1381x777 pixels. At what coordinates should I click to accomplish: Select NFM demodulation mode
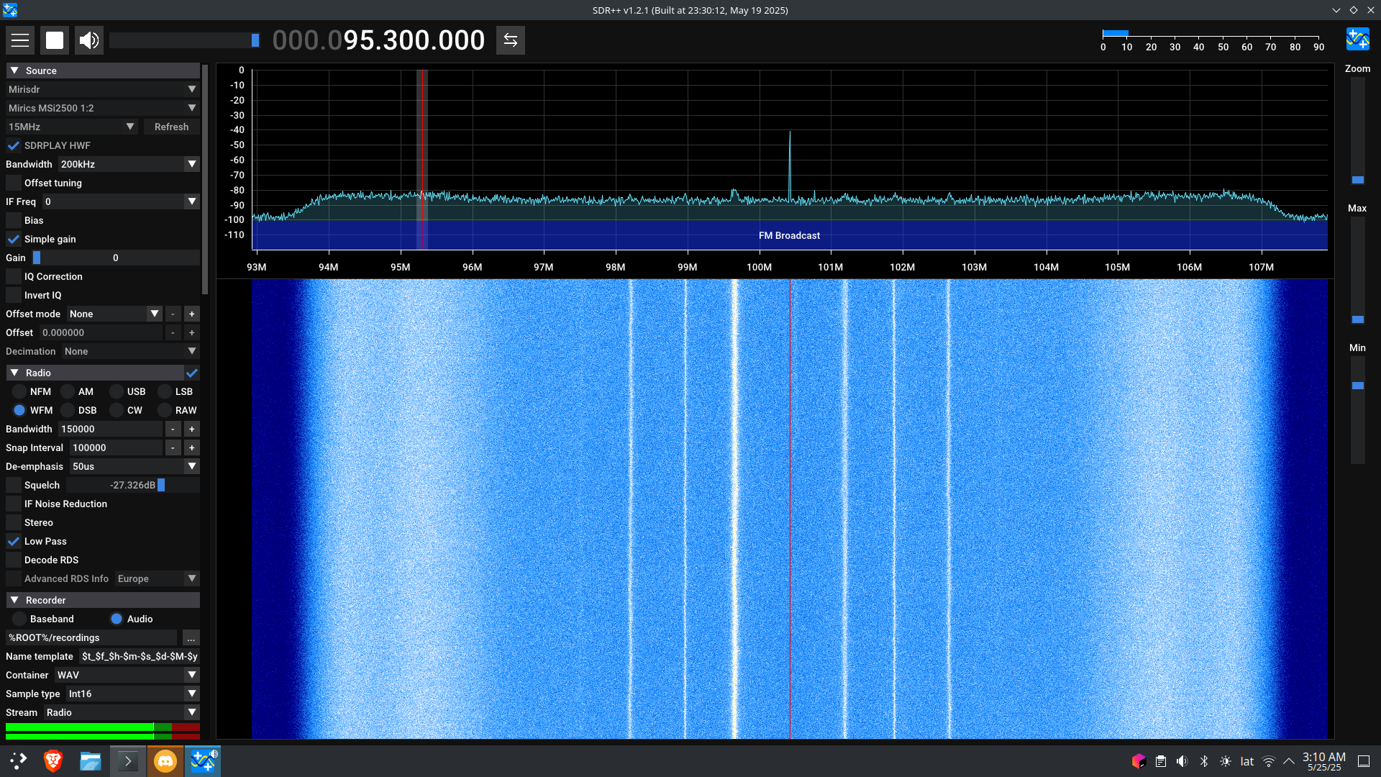tap(19, 391)
